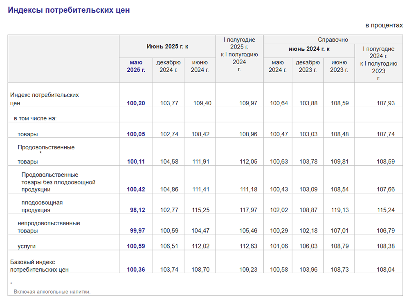Open the 98,12 плодоовощная продукция value
409x301 pixels.
click(137, 210)
